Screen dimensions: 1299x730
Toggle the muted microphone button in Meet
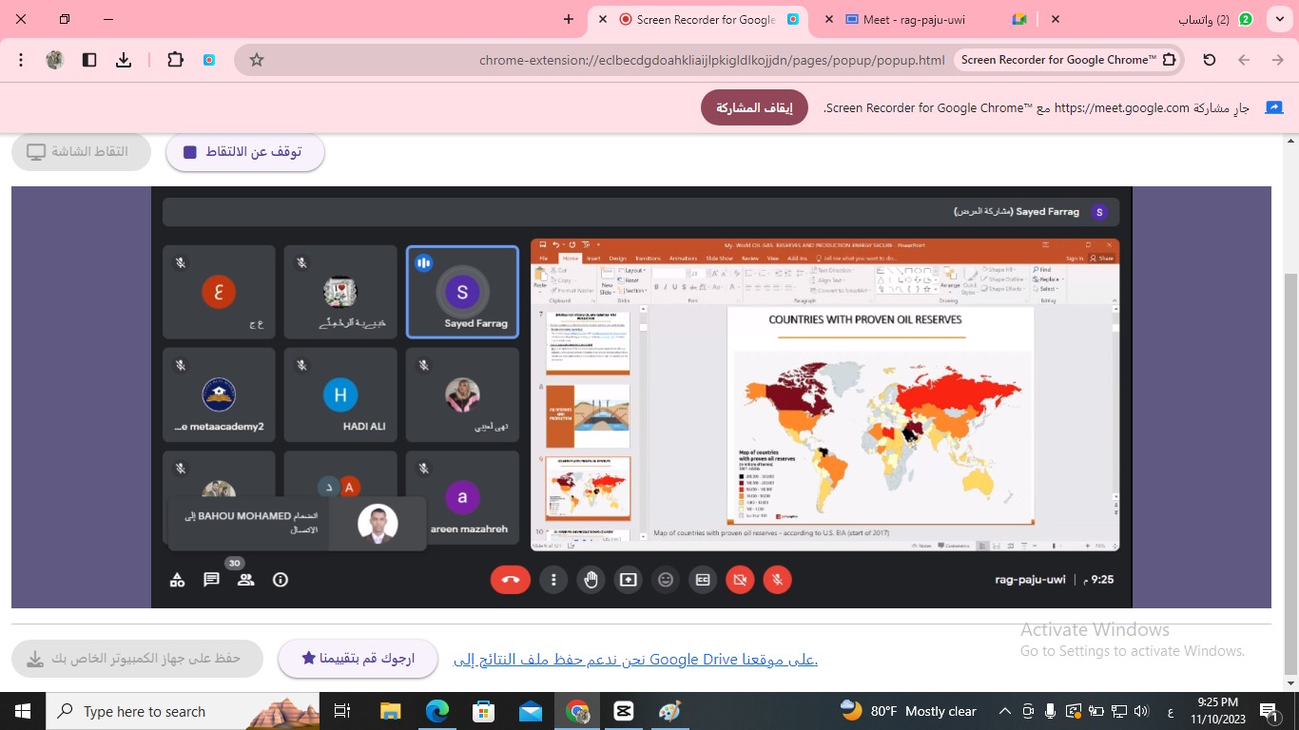coord(777,580)
